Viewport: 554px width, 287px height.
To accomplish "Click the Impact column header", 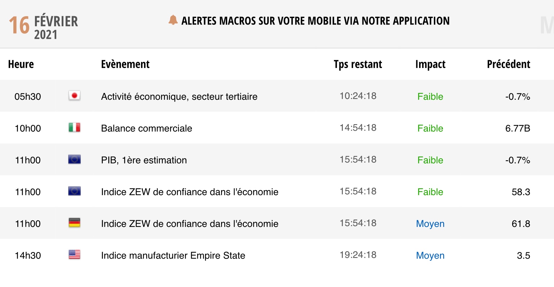I will [430, 64].
